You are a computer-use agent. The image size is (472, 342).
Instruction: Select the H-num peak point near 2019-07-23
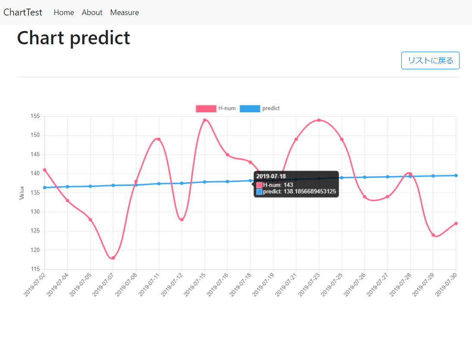(319, 120)
